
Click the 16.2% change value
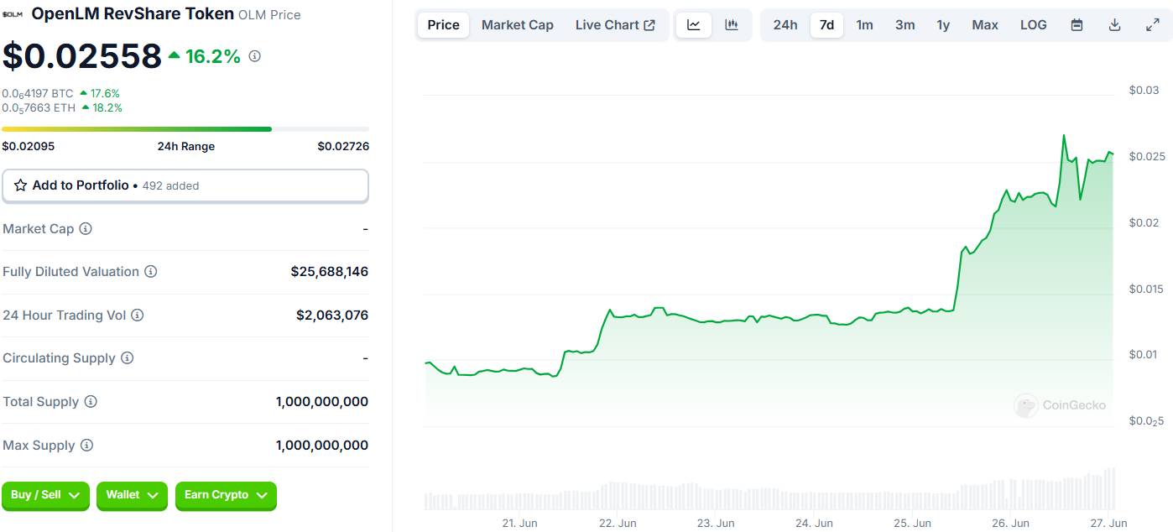(213, 56)
